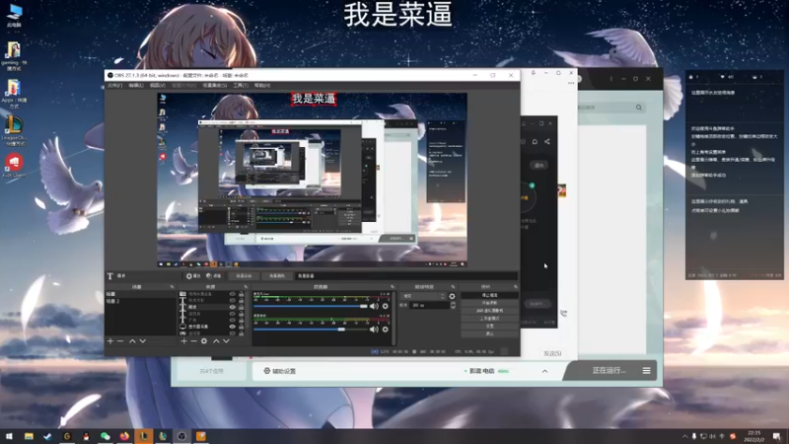The height and width of the screenshot is (444, 789).
Task: Add a new source with the plus icon
Action: (183, 341)
